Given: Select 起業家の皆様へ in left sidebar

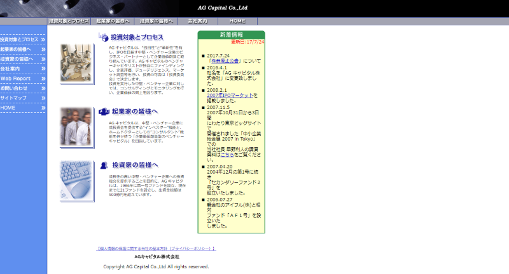Looking at the screenshot, I should click(x=15, y=49).
